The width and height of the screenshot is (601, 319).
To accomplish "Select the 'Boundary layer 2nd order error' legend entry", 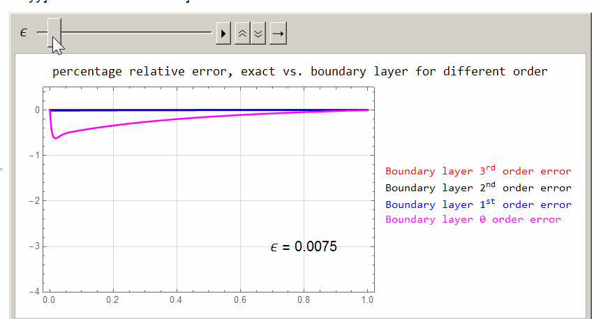I will coord(477,188).
